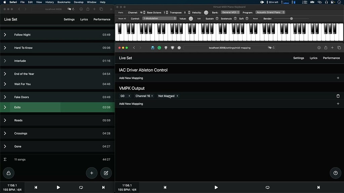
Task: Click the Share icon in the Safari toolbar
Action: (x=326, y=48)
